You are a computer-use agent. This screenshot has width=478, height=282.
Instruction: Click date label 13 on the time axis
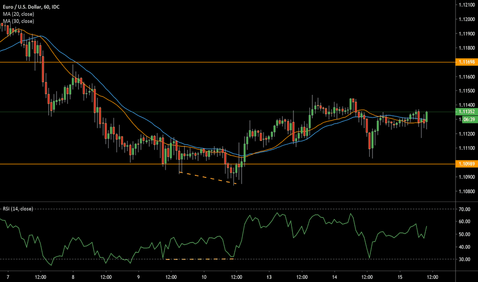(269, 276)
